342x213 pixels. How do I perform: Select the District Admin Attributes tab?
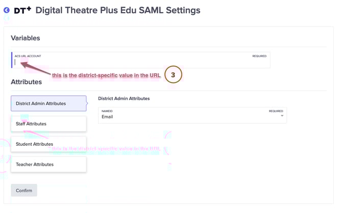(x=48, y=103)
